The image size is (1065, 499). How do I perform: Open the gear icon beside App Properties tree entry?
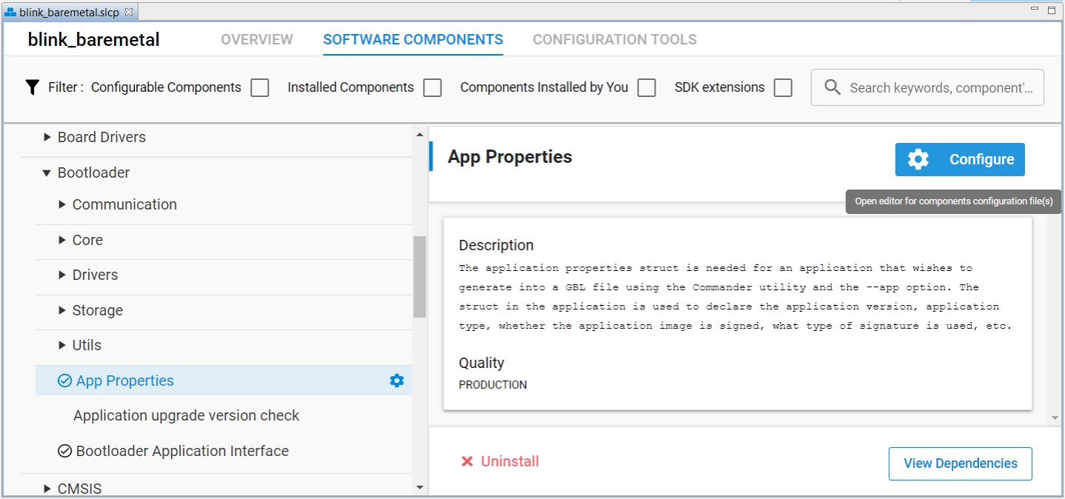pyautogui.click(x=397, y=380)
